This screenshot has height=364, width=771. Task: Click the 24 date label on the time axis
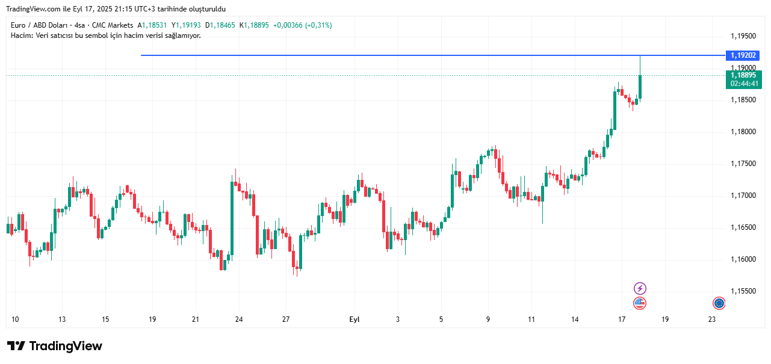click(x=239, y=319)
